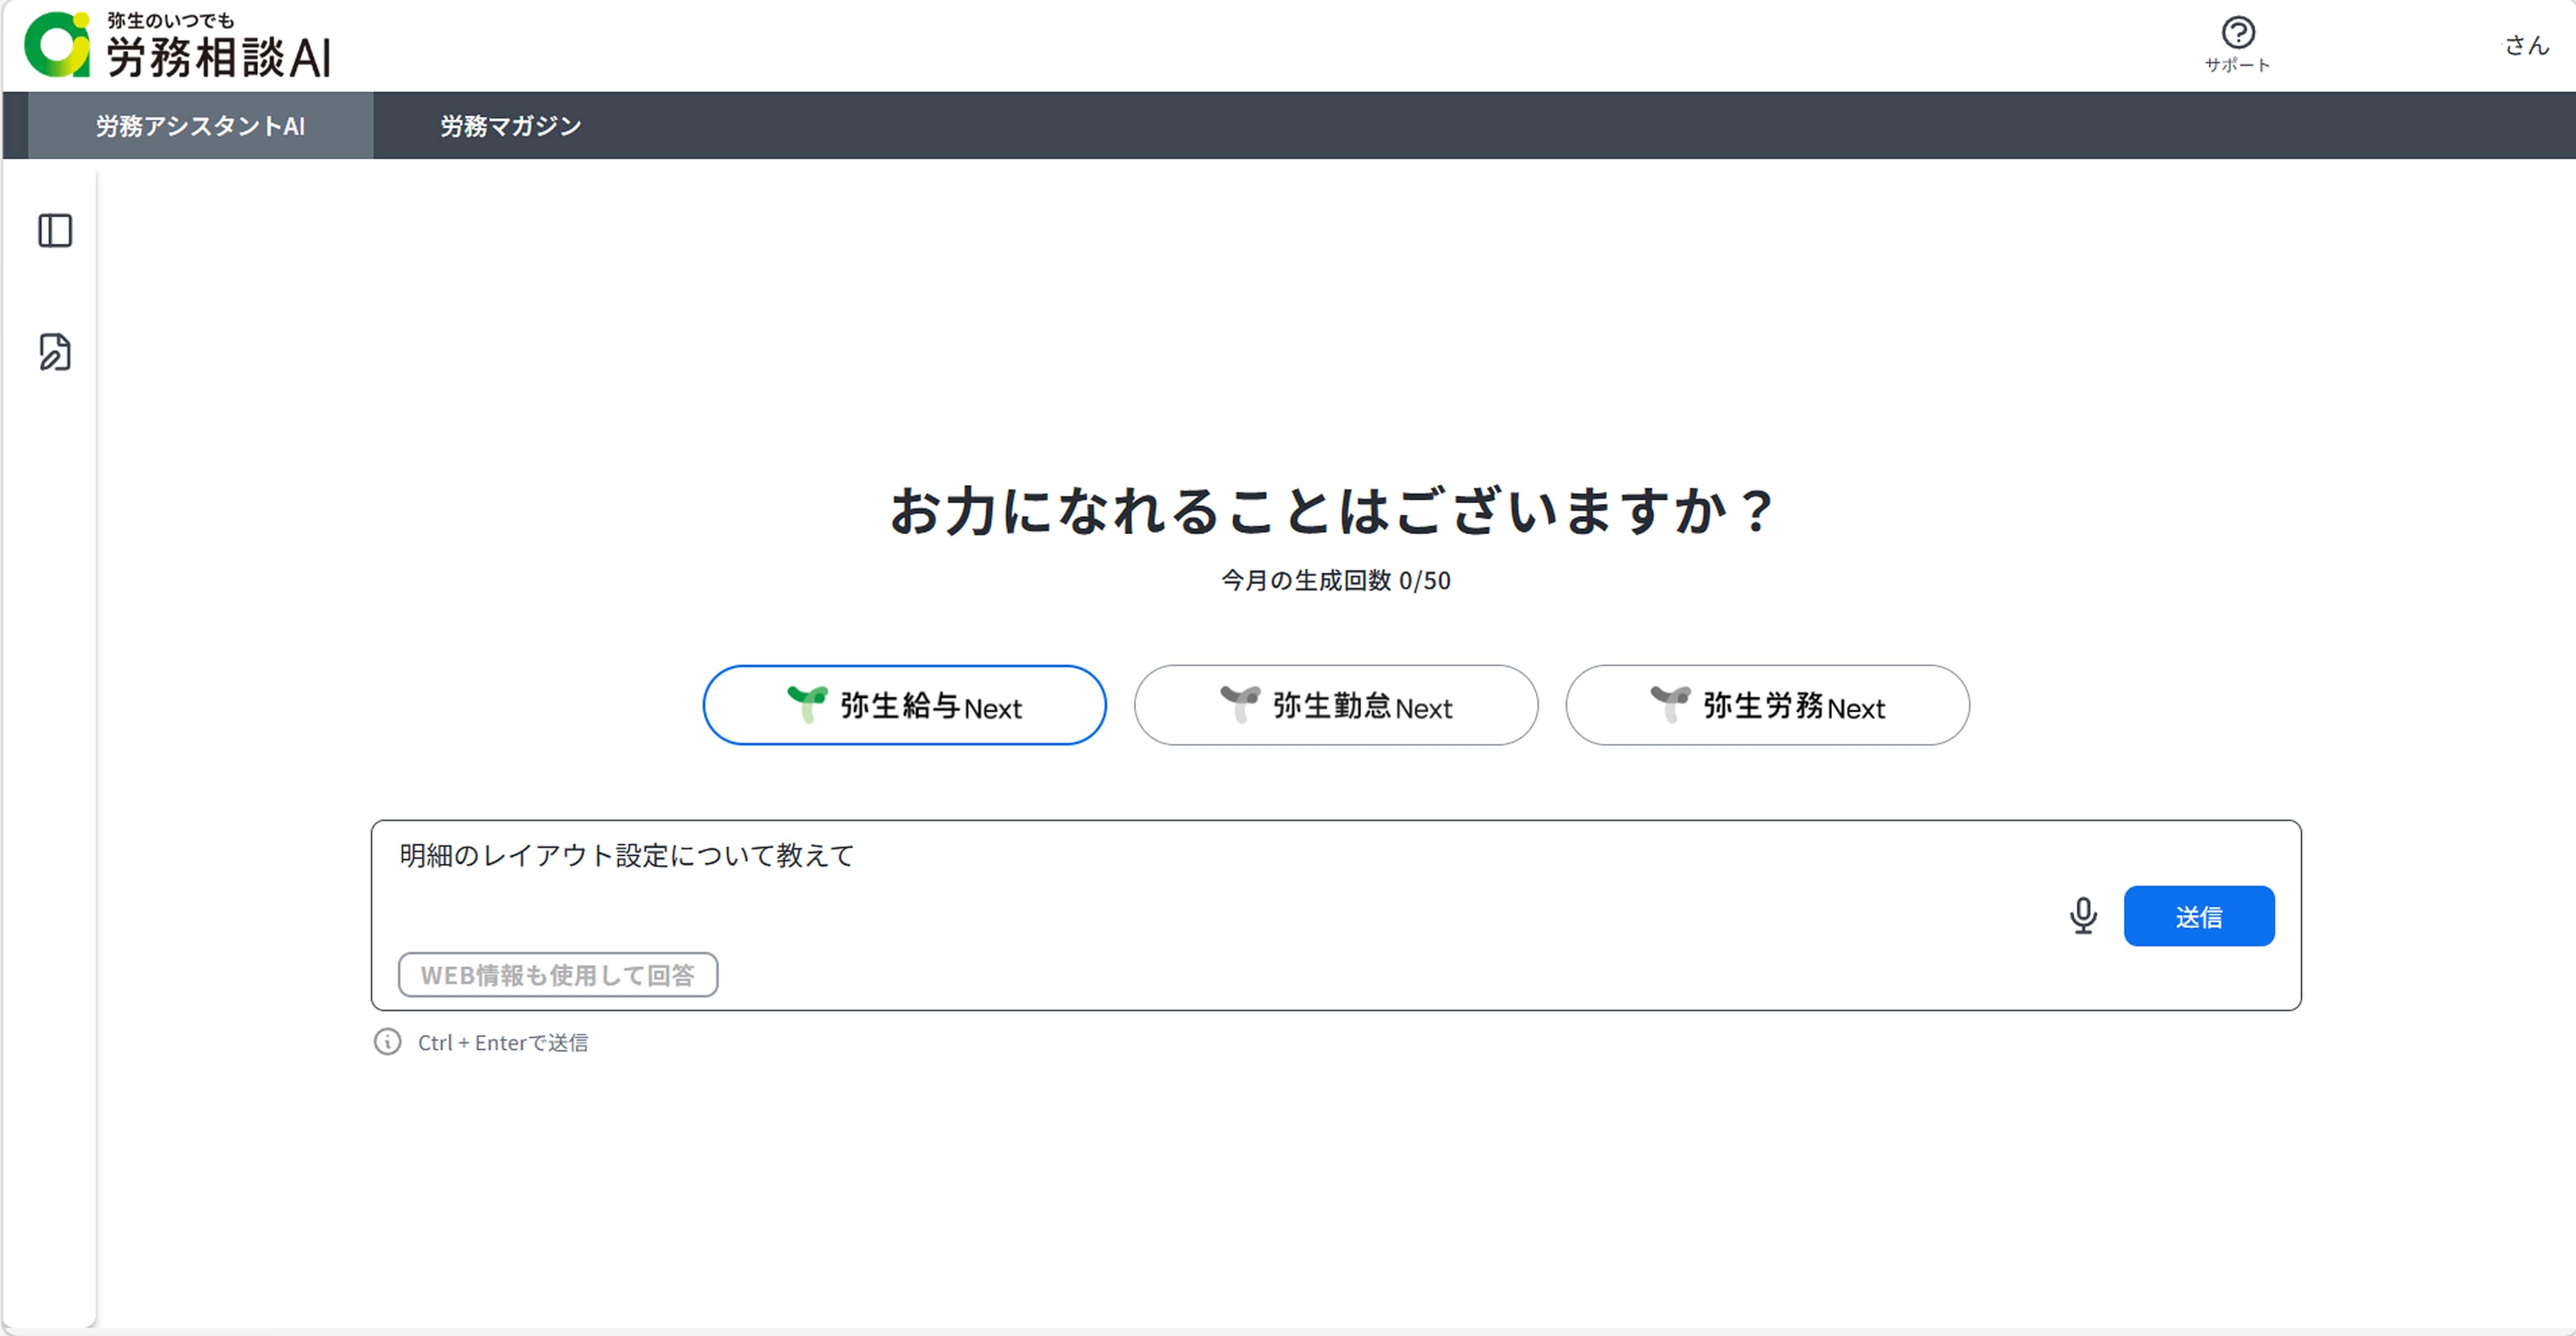The image size is (2576, 1336).
Task: Click the typed text 明細のレイアウト設定について教えて
Action: coord(626,855)
